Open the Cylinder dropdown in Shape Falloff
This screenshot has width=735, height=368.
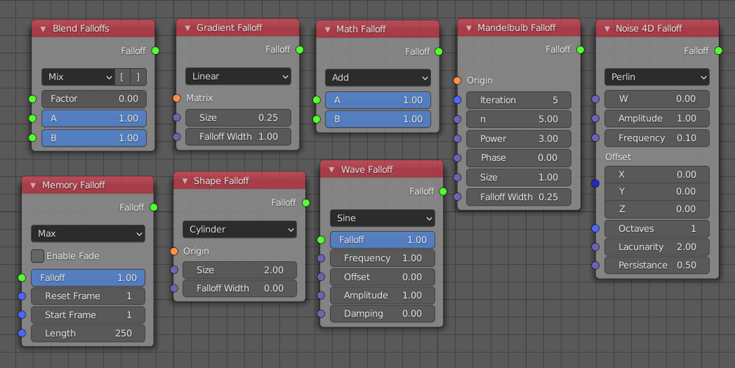[240, 229]
